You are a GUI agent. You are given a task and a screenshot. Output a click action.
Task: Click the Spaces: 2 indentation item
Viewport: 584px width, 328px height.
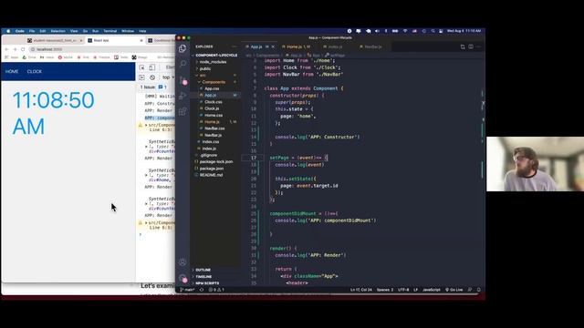pos(385,290)
